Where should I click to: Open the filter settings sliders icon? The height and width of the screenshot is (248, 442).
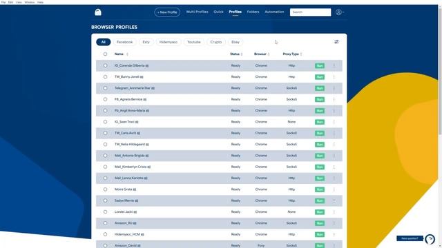coord(336,42)
